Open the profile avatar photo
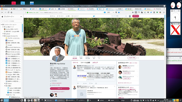 [57, 54]
